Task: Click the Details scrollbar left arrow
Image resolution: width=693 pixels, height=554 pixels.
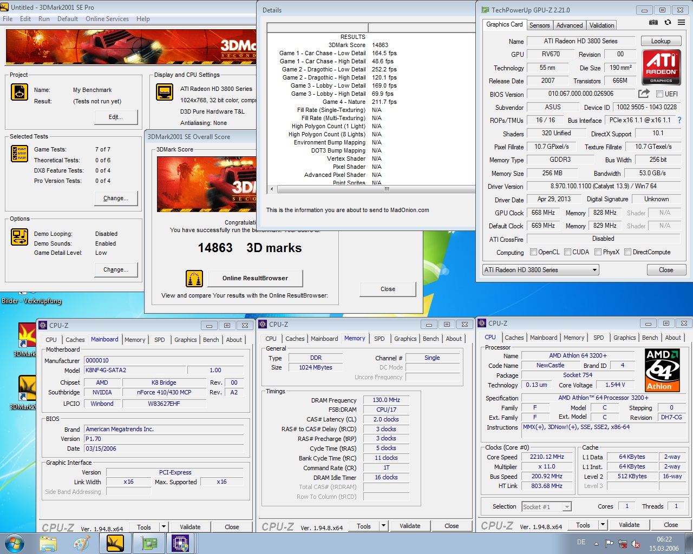Action: pos(272,189)
